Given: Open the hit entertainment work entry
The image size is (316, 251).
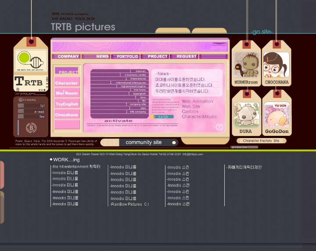Looking at the screenshot, I should (x=76, y=167).
